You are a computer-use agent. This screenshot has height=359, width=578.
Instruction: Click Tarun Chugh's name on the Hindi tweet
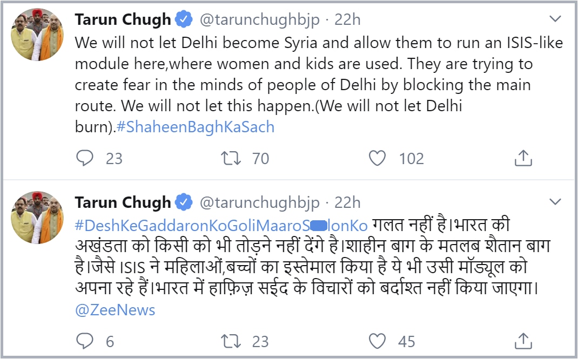click(x=123, y=202)
